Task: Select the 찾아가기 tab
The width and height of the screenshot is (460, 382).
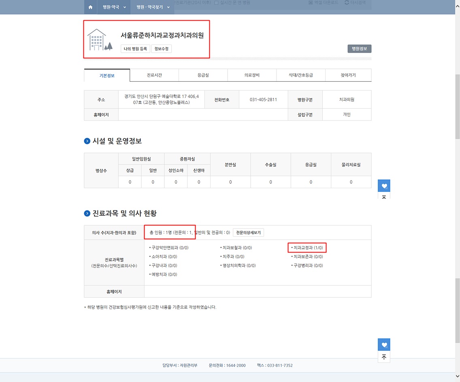Action: coord(348,75)
